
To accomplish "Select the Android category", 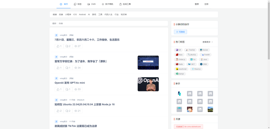I will pos(82,15).
